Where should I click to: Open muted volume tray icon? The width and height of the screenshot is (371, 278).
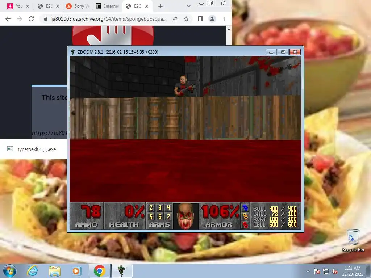click(334, 271)
